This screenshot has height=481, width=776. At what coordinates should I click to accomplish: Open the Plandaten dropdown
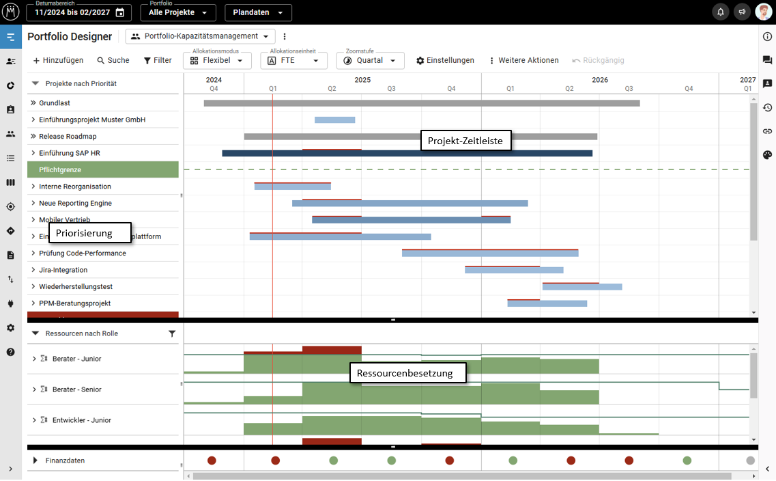coord(258,12)
